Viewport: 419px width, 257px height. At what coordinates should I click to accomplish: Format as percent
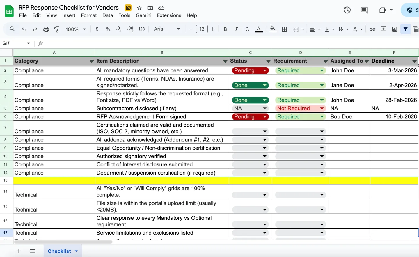click(x=108, y=29)
